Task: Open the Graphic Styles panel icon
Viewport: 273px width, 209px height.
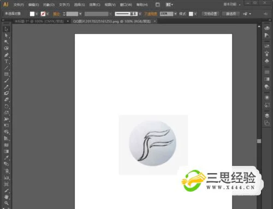Action: (267, 105)
